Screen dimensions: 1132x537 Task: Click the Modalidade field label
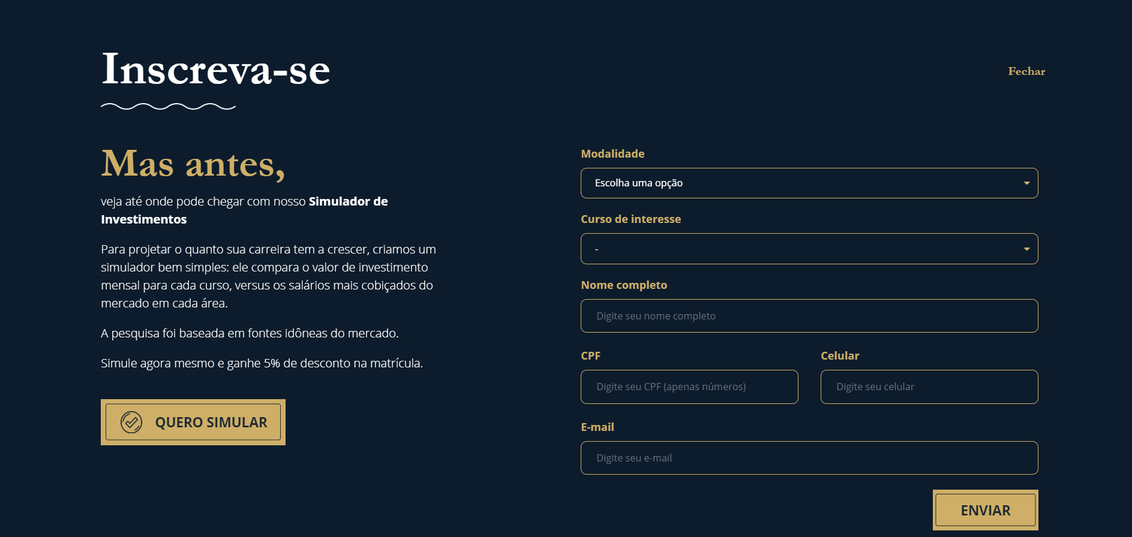click(612, 154)
